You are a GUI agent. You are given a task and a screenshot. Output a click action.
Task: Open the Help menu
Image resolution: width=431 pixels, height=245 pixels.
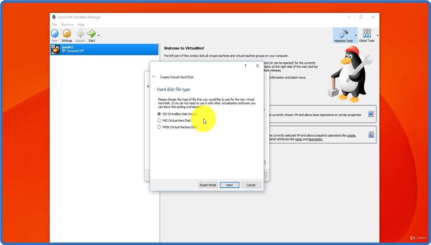pos(81,25)
